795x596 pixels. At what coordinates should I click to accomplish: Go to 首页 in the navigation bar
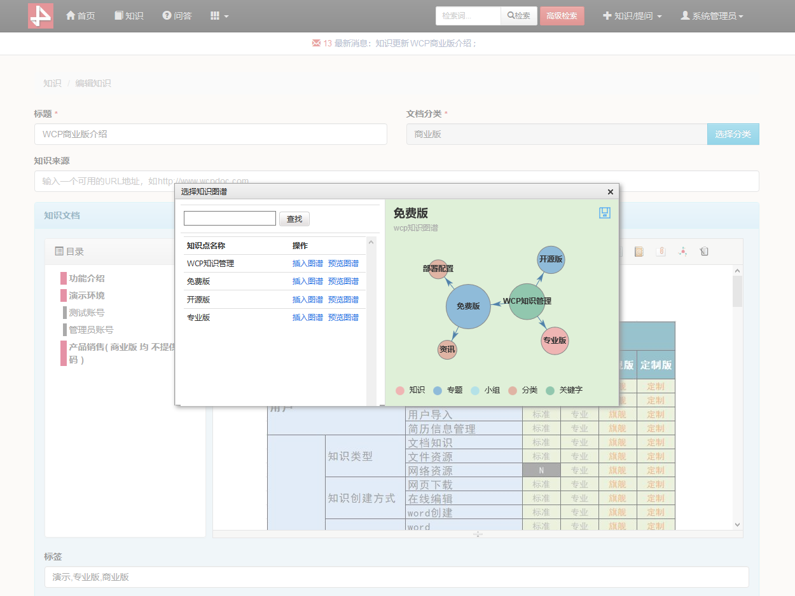pos(80,16)
